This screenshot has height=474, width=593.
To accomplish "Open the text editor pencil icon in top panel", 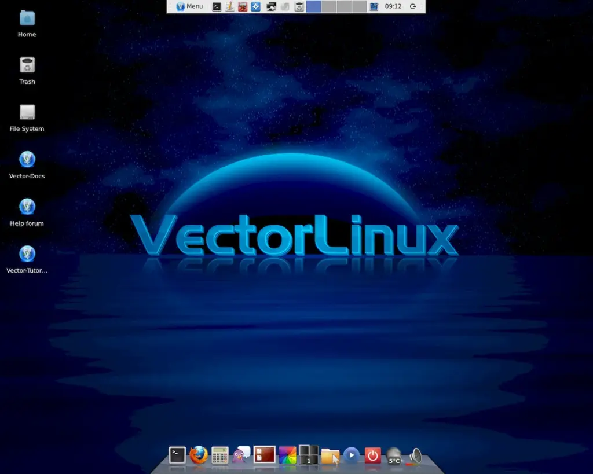I will tap(229, 6).
